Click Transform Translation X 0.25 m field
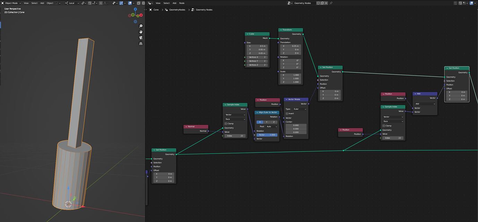Screen dimensions: 478x222 pyautogui.click(x=291, y=46)
